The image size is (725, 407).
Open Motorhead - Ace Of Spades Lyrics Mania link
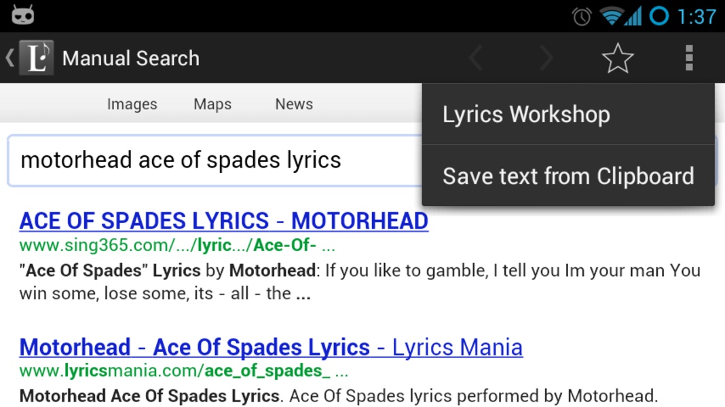pyautogui.click(x=271, y=347)
